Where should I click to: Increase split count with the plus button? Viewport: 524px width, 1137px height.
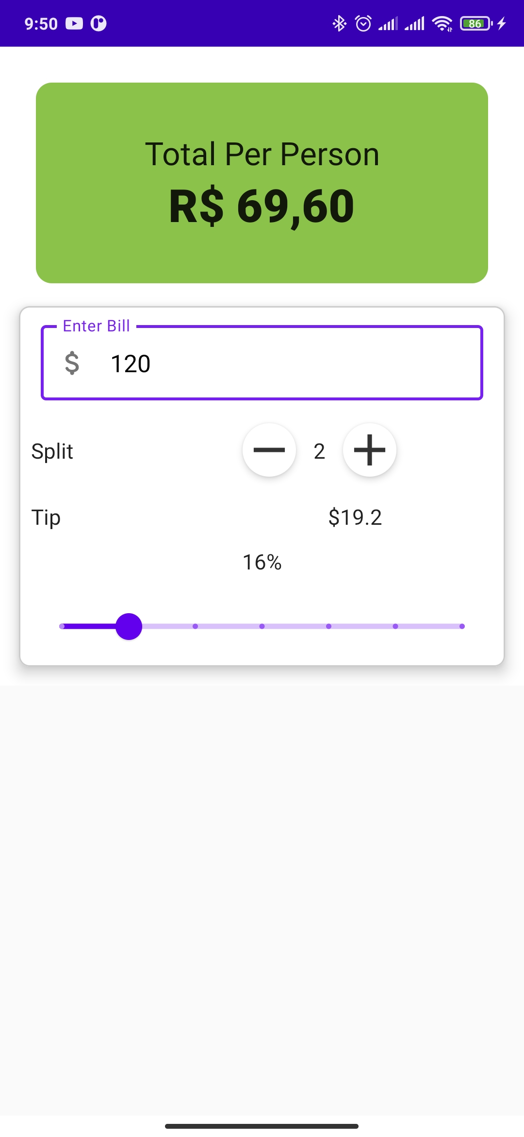369,450
